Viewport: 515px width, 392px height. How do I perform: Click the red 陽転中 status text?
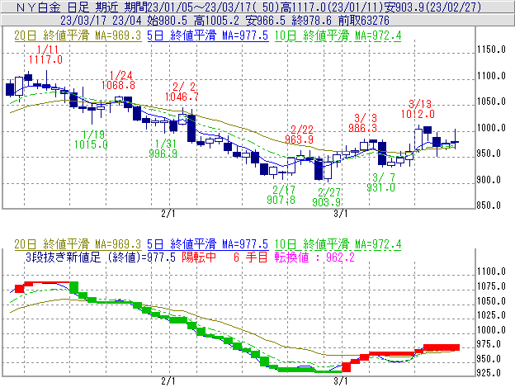pos(199,257)
